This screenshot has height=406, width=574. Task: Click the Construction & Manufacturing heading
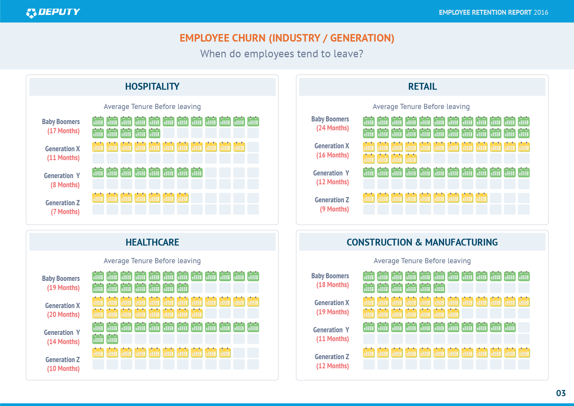422,242
